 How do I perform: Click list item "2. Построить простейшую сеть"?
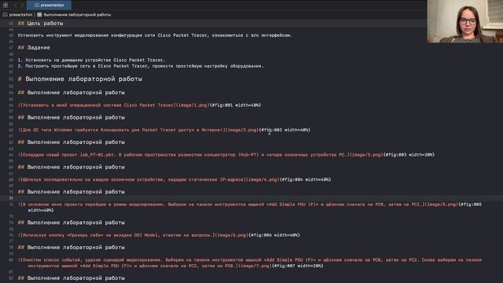point(141,66)
